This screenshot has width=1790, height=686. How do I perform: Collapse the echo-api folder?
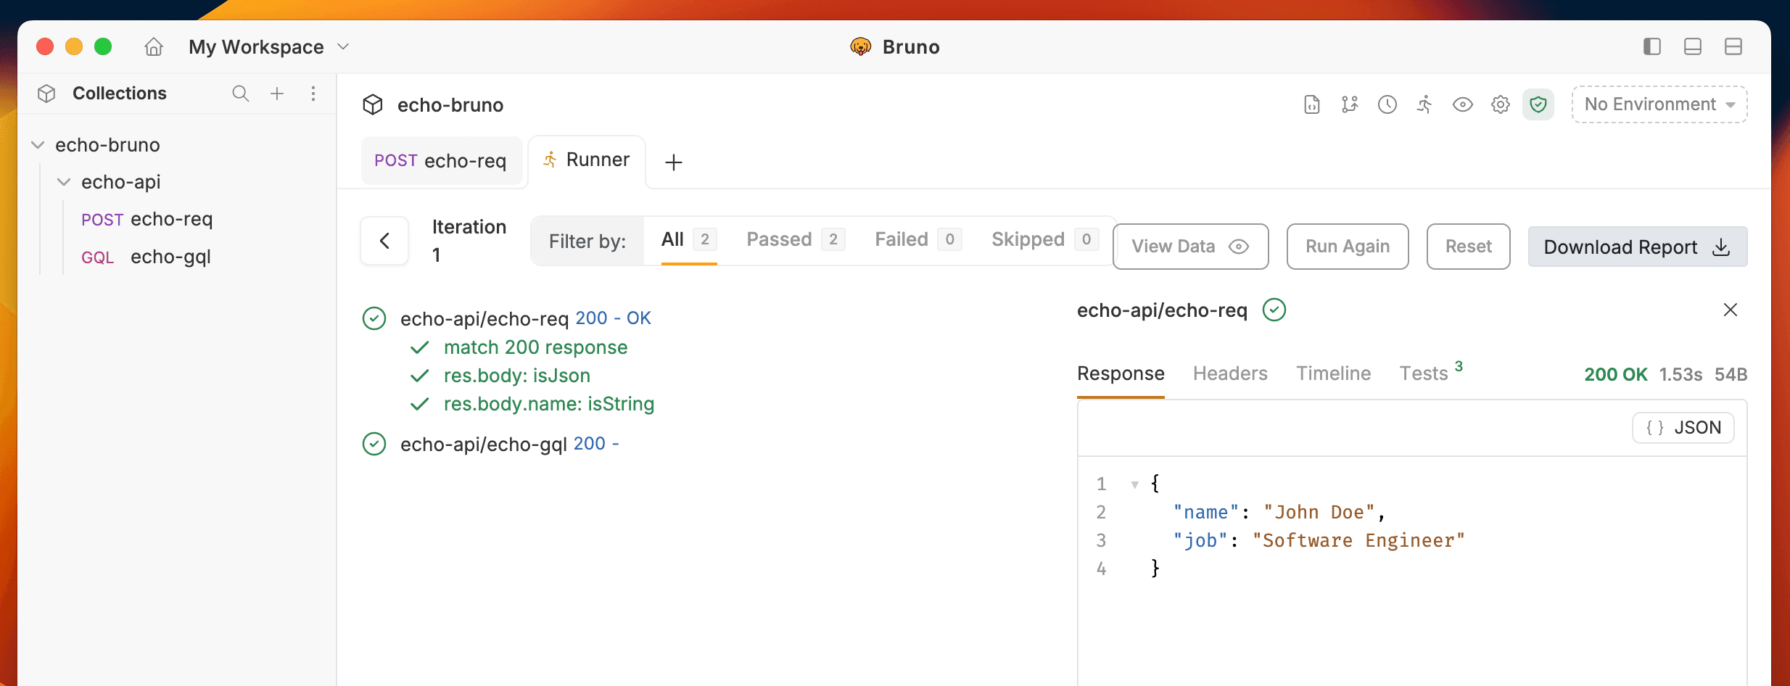coord(64,182)
